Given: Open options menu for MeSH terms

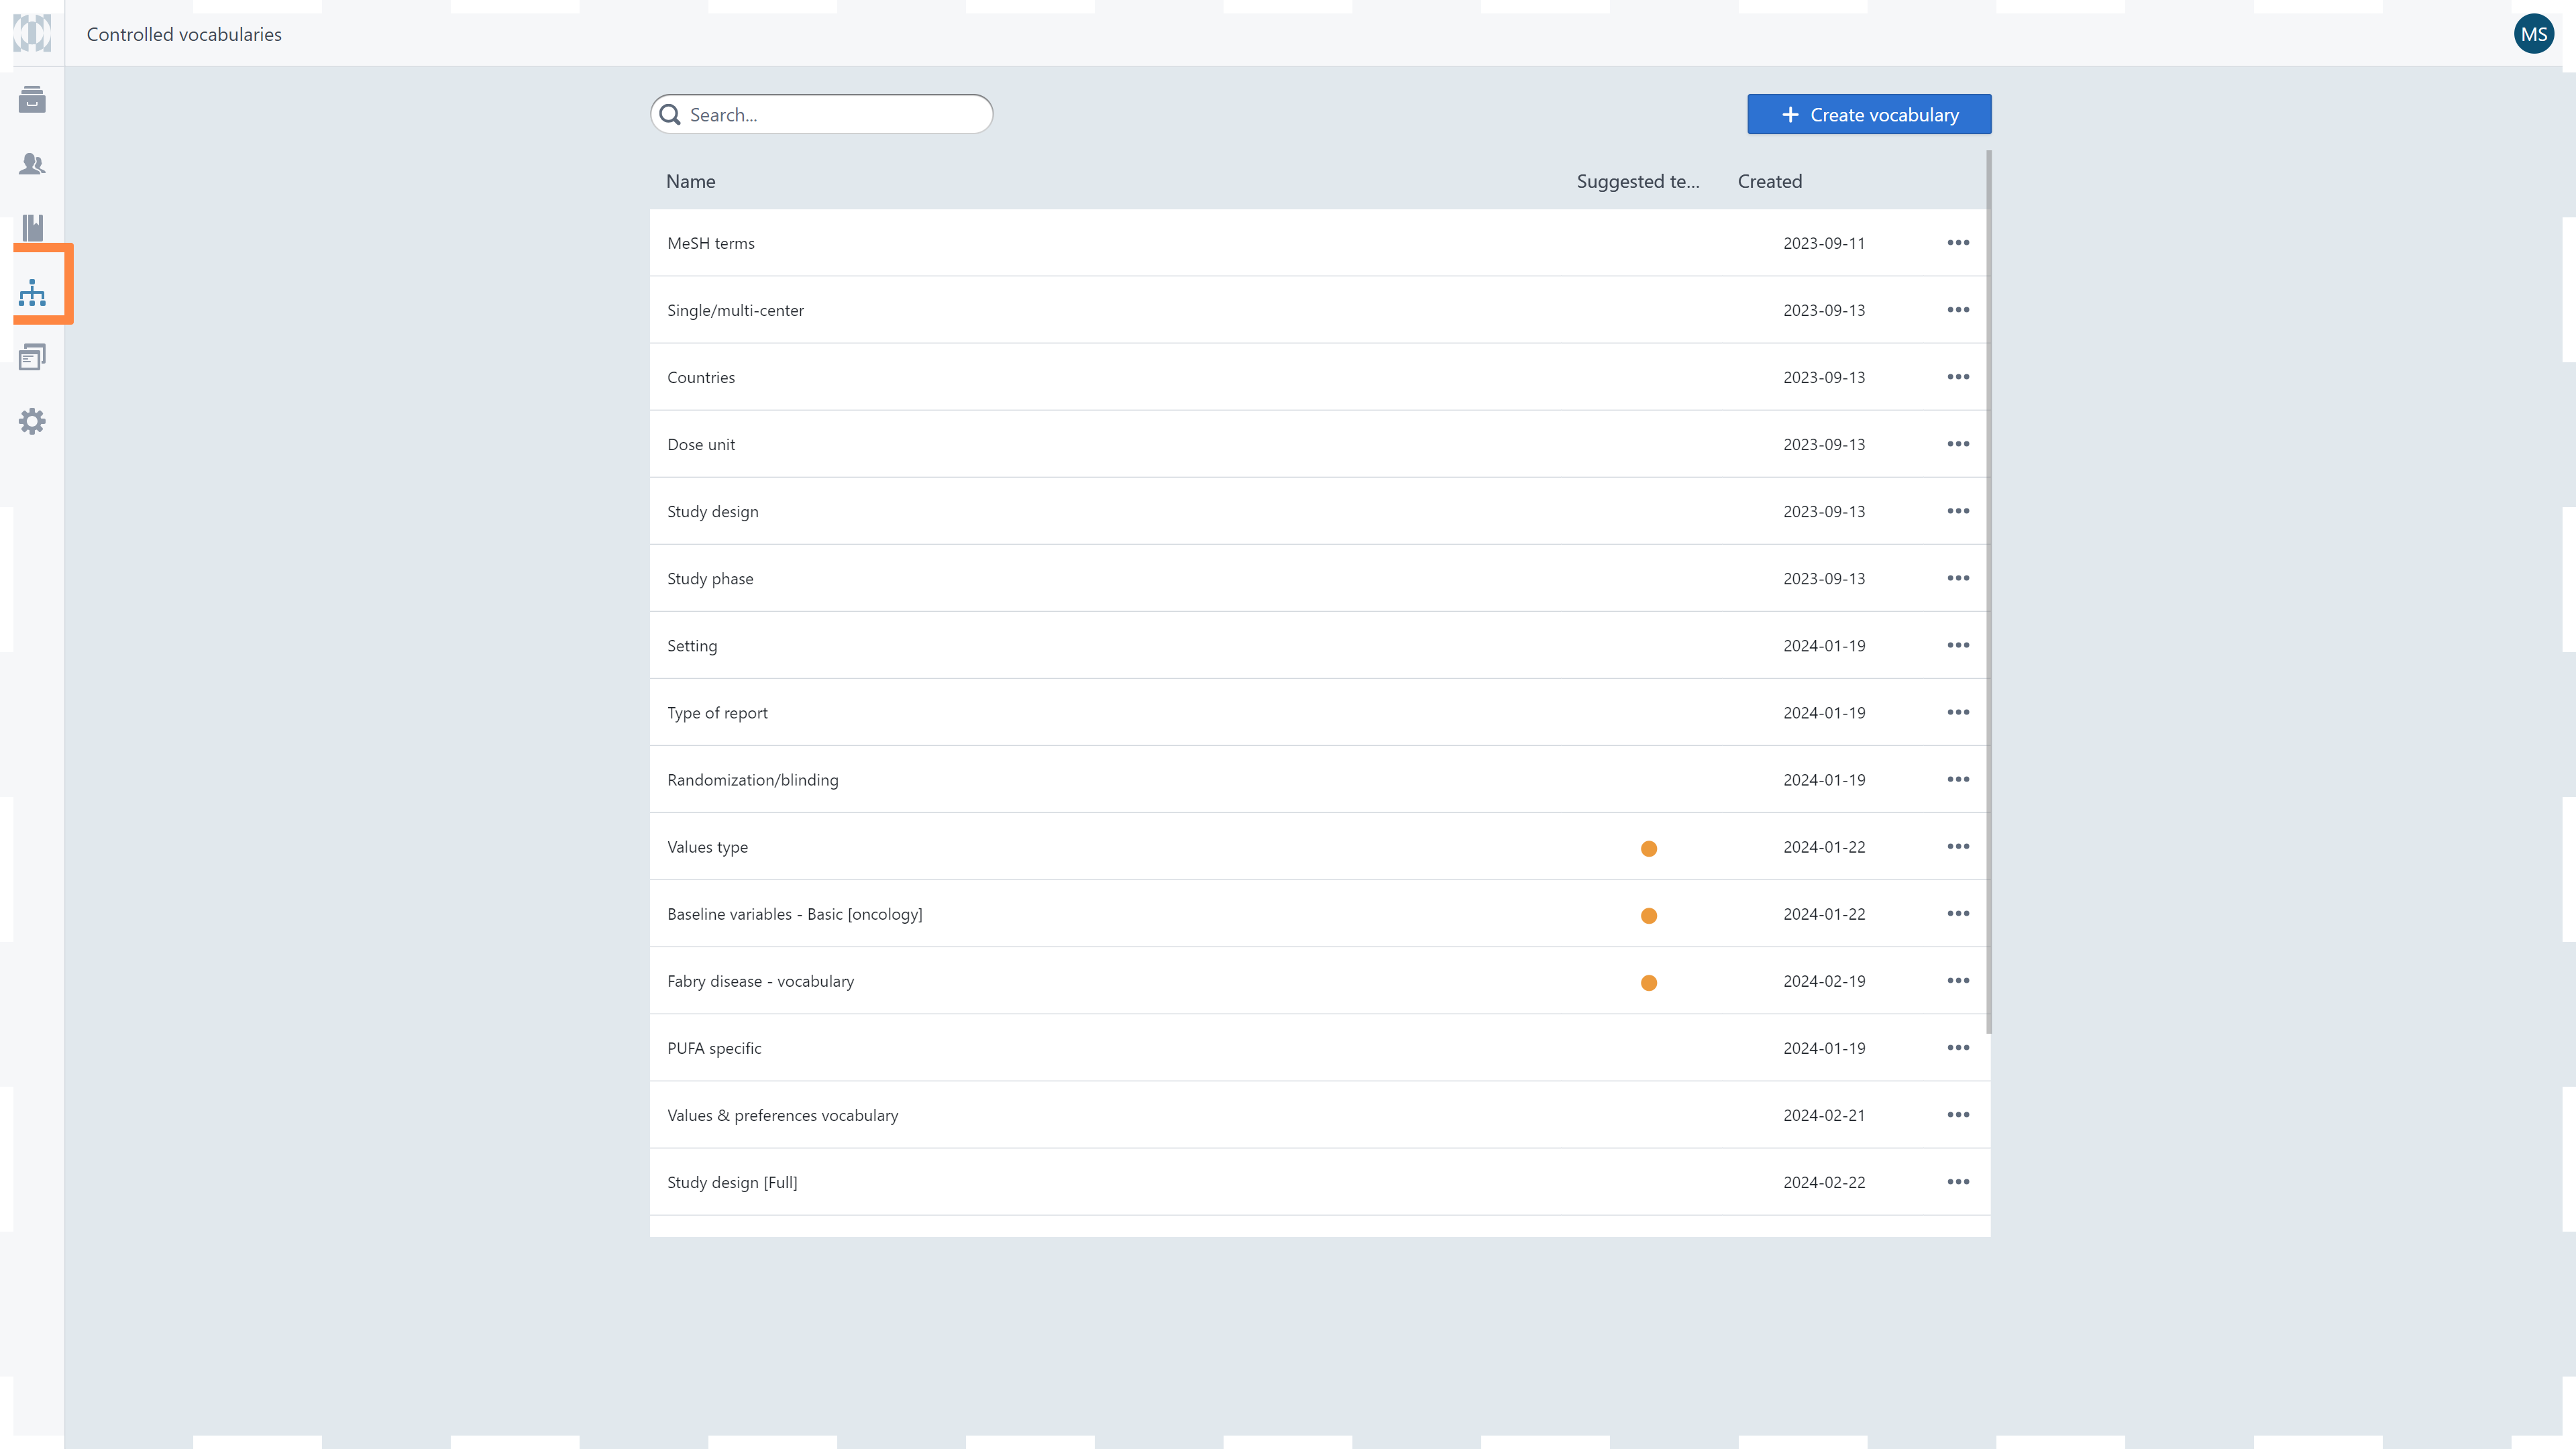Looking at the screenshot, I should pyautogui.click(x=1957, y=243).
